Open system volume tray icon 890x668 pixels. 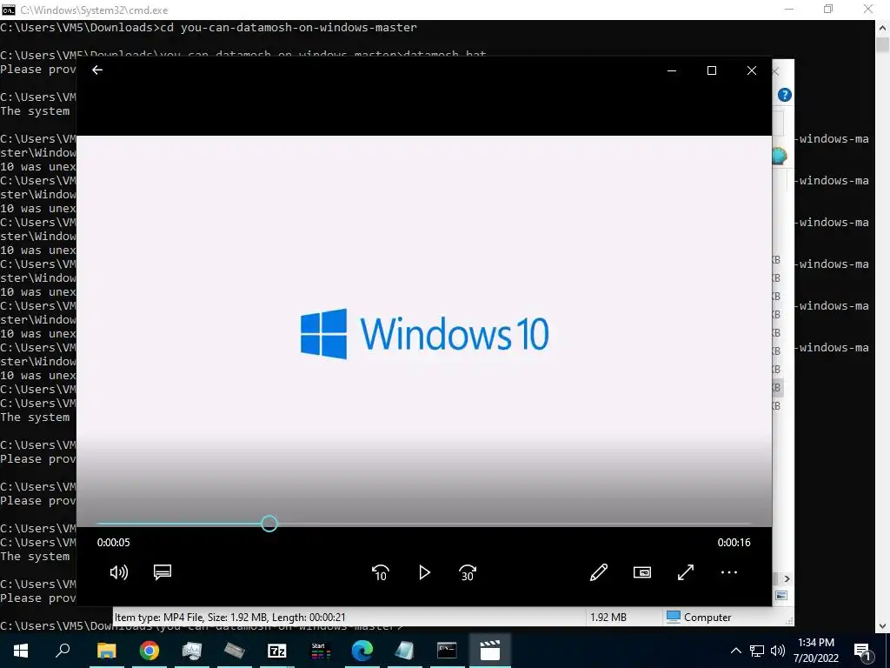tap(778, 651)
